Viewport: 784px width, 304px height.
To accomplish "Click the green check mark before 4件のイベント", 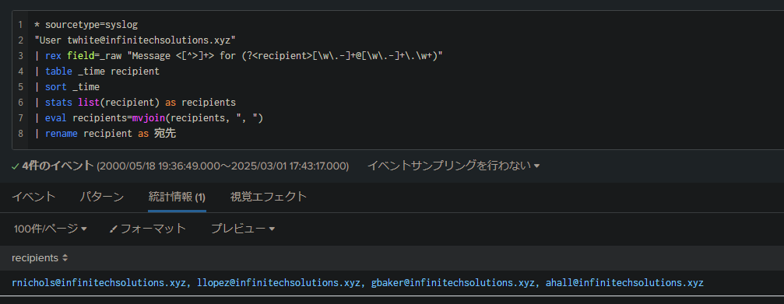I will coord(16,166).
